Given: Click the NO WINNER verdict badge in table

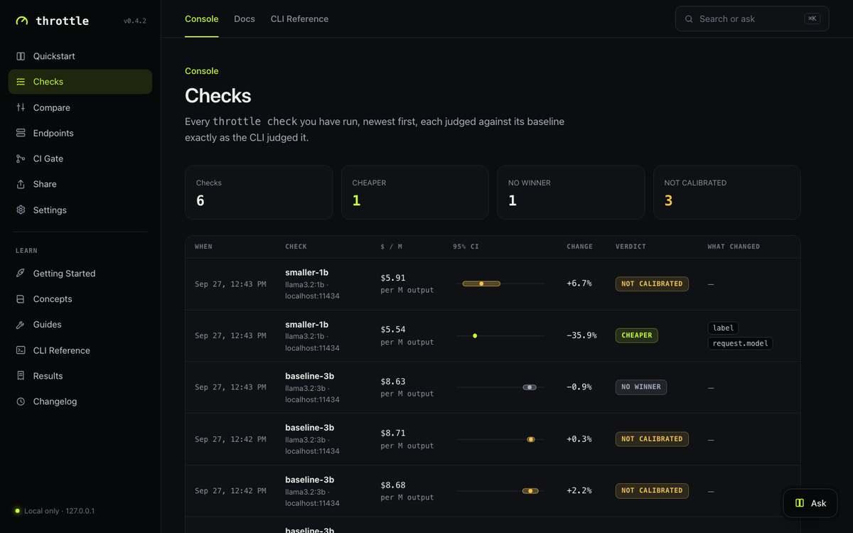Looking at the screenshot, I should [641, 387].
